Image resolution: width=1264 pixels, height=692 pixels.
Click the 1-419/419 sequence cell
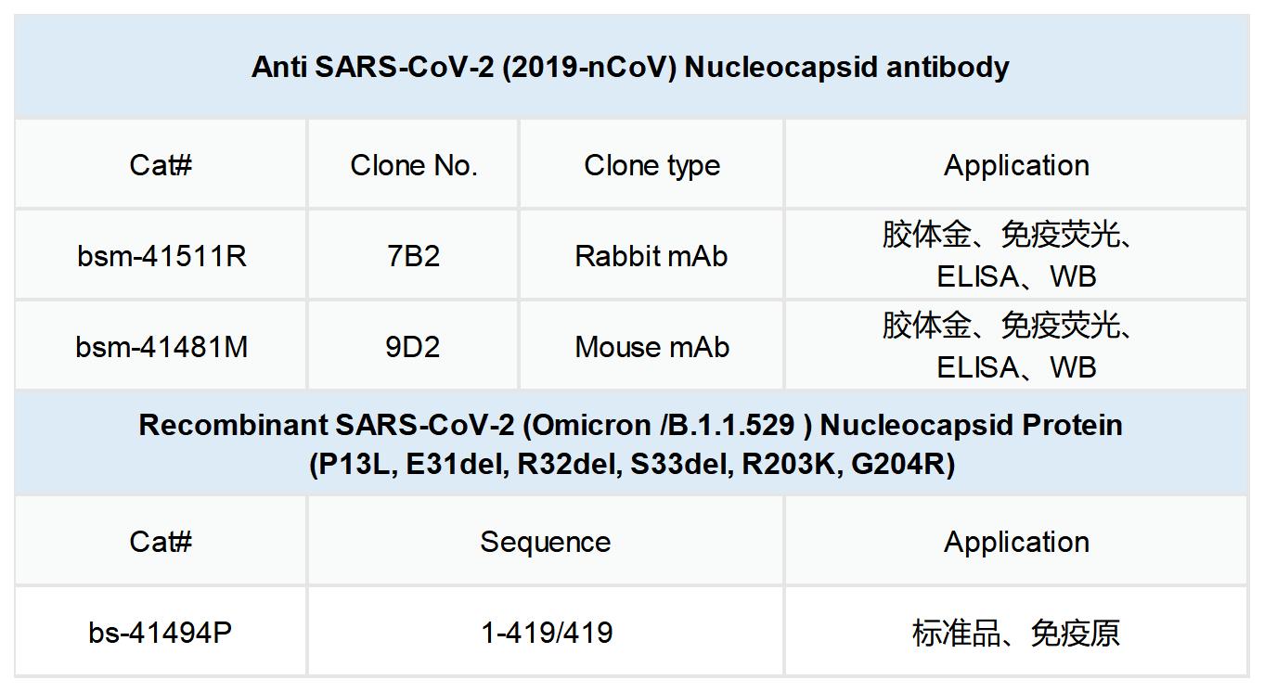pyautogui.click(x=546, y=633)
